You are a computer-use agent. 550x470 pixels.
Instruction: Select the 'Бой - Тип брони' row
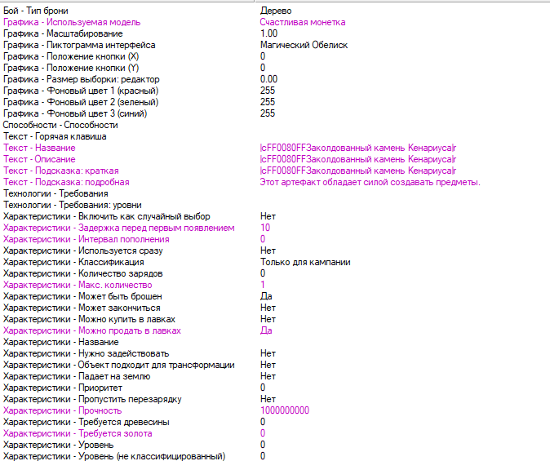coord(36,11)
